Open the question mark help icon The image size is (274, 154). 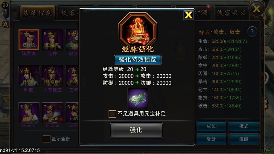coord(252,32)
